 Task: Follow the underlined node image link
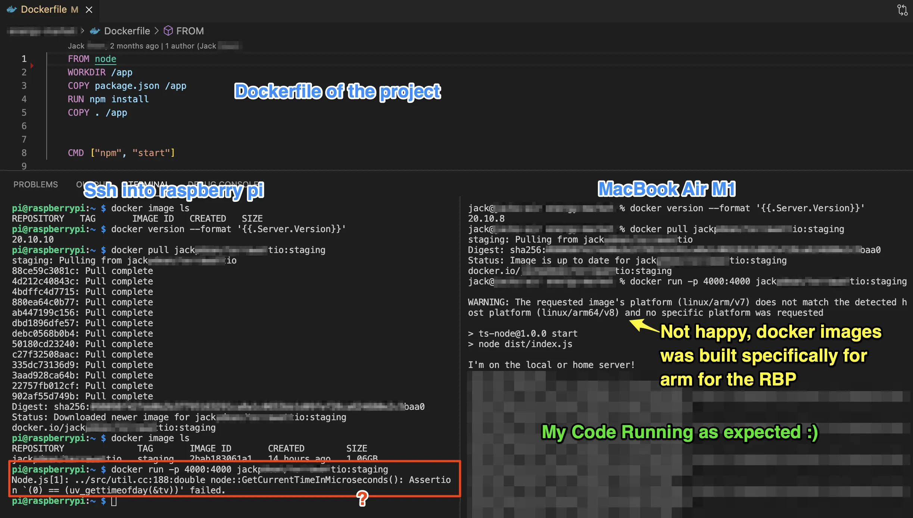pos(105,59)
